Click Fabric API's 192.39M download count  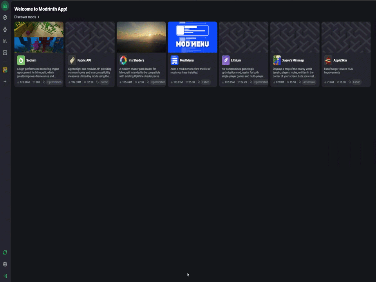pos(74,82)
